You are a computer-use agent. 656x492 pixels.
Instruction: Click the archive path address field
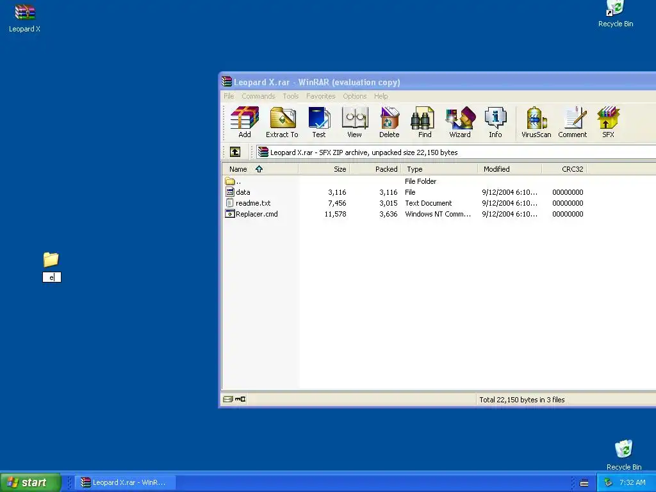pos(456,152)
